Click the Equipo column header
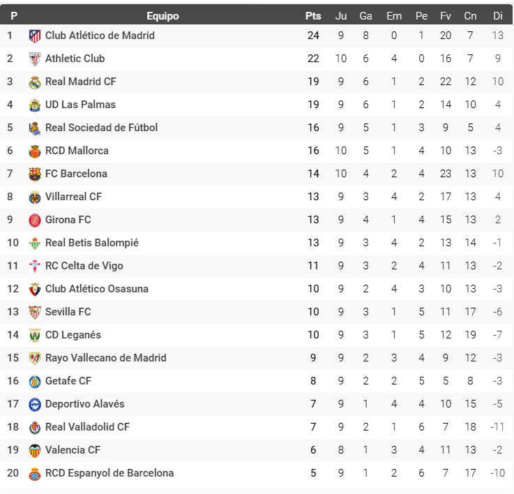The image size is (514, 494). [x=162, y=15]
